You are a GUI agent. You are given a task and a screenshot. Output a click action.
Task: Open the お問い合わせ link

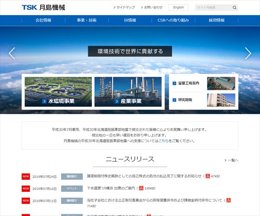coord(153,7)
